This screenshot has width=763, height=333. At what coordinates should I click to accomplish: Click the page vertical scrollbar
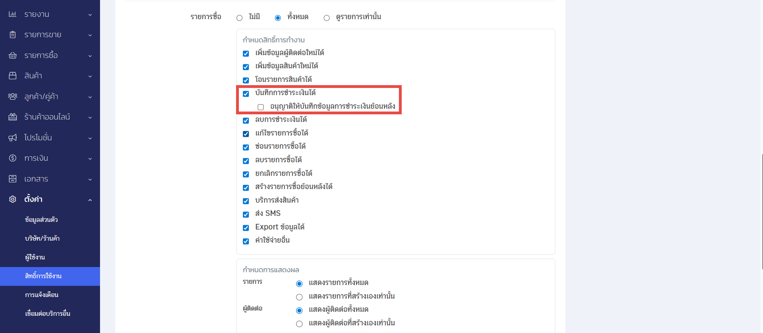pyautogui.click(x=761, y=211)
